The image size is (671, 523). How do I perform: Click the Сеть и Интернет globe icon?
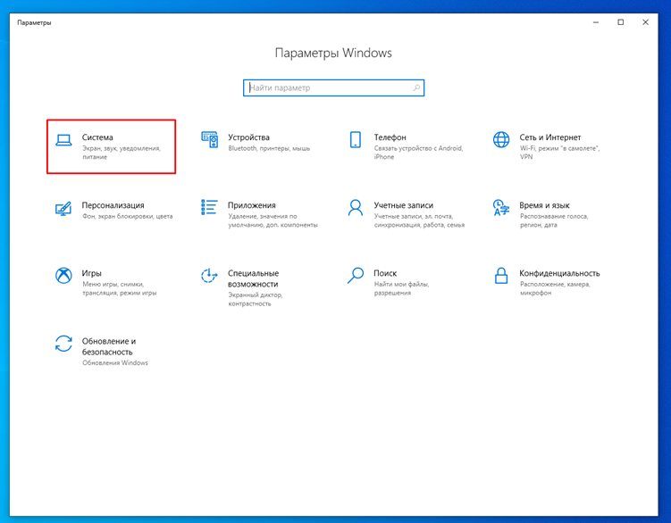tap(501, 139)
